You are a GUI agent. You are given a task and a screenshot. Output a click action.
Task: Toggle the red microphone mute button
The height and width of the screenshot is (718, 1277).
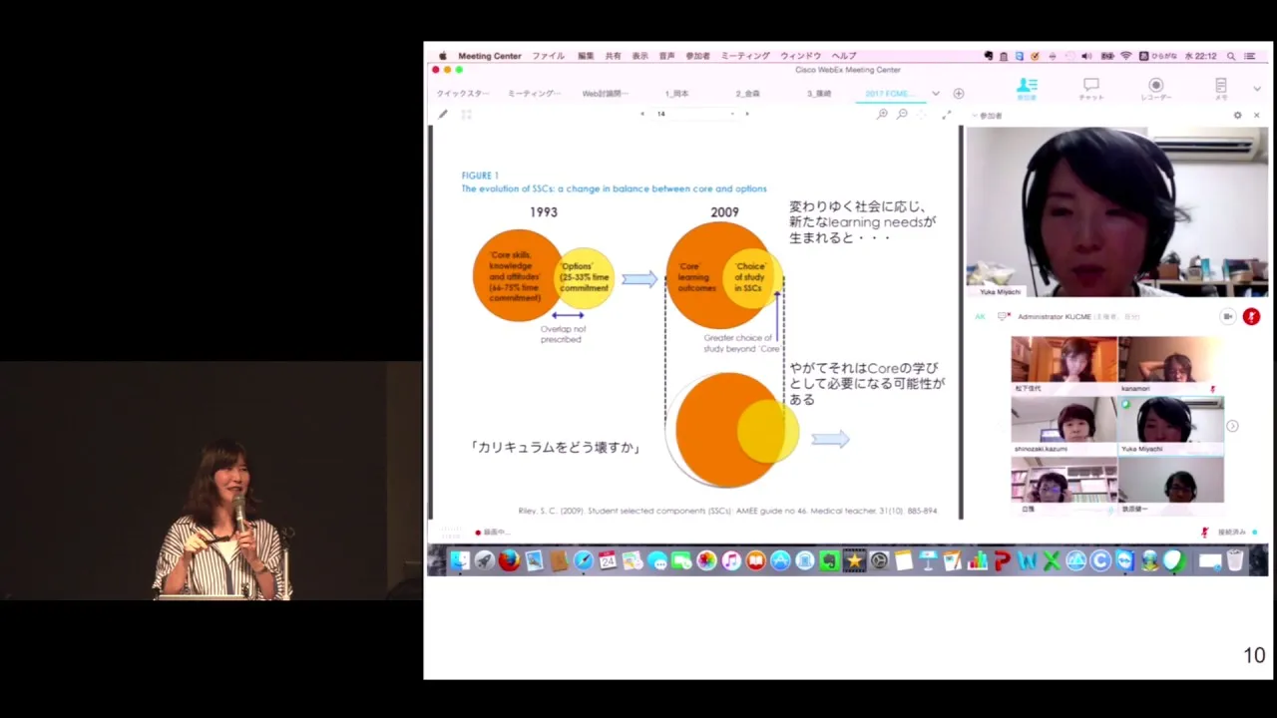[1251, 316]
